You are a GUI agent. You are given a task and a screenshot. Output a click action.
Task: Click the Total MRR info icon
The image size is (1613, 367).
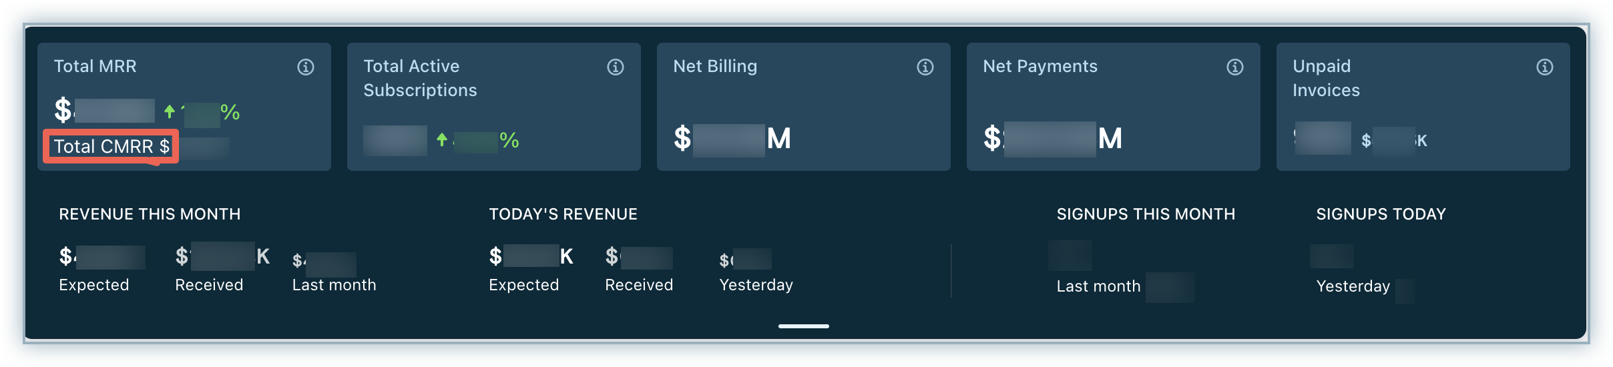[x=306, y=67]
